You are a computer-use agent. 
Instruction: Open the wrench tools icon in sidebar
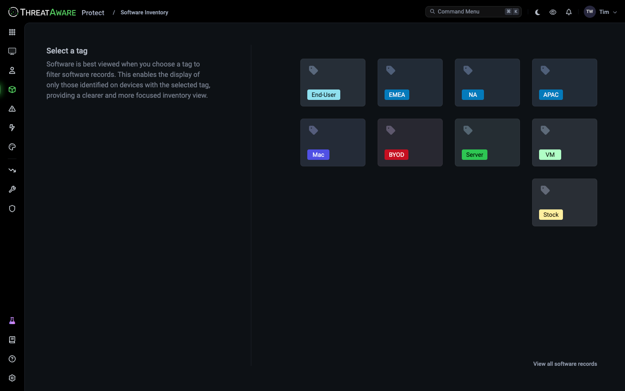(12, 189)
